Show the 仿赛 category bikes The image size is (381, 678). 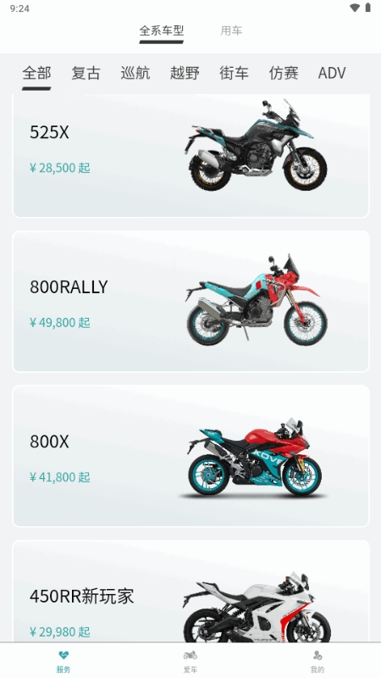pyautogui.click(x=284, y=73)
